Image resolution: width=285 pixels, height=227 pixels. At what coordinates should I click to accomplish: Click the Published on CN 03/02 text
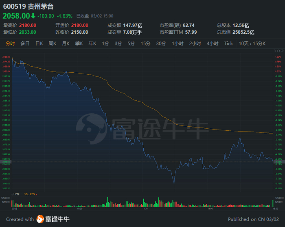pyautogui.click(x=253, y=219)
